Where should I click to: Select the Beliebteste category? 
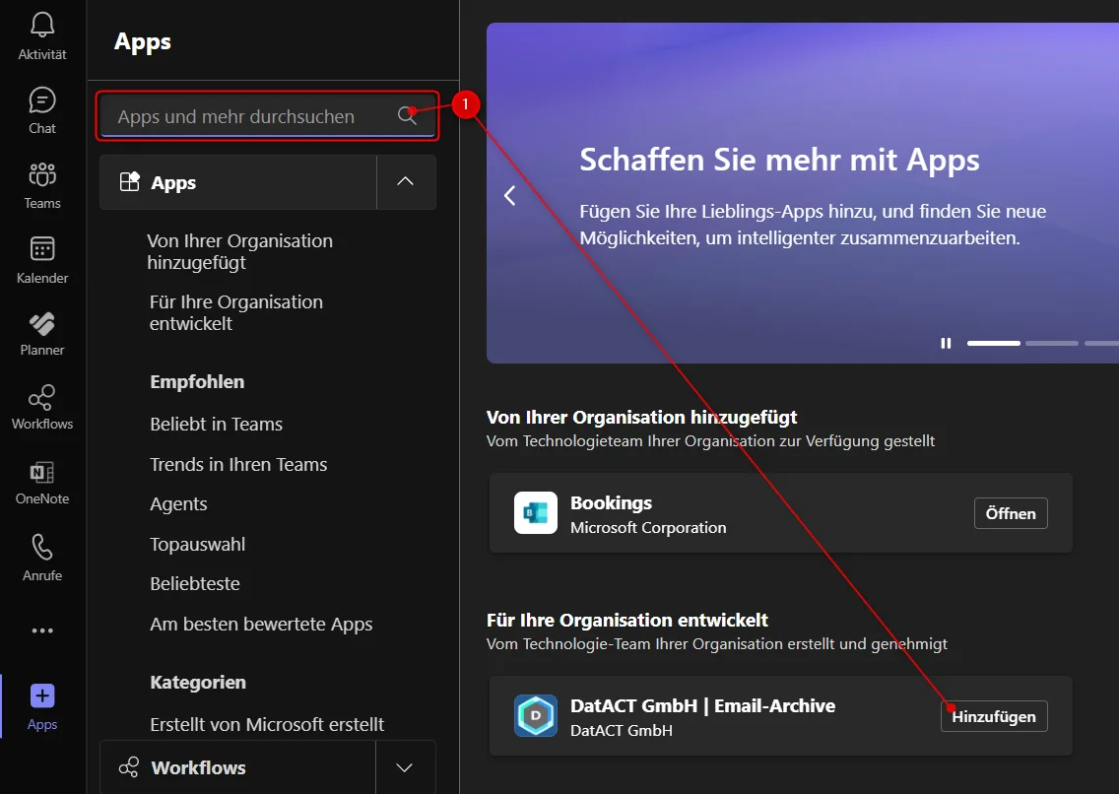[x=195, y=583]
